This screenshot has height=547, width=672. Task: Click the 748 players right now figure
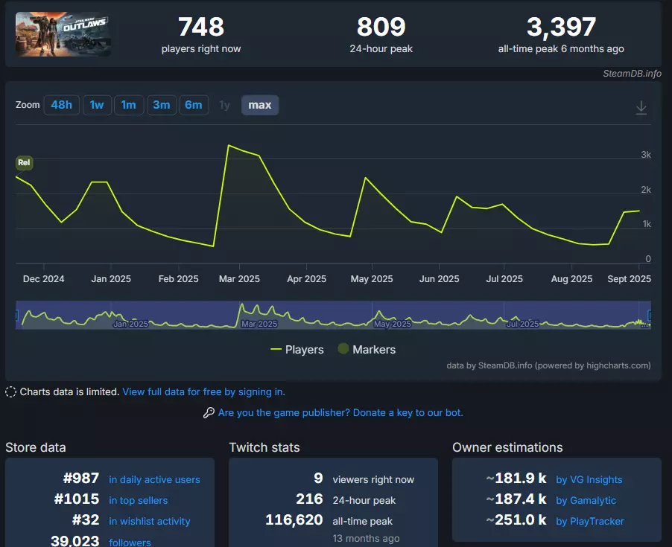(x=201, y=27)
